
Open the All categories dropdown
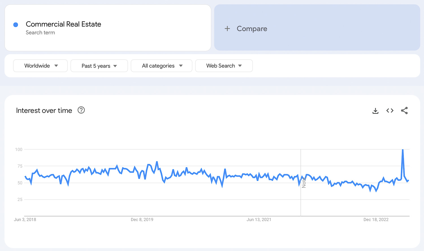coord(161,66)
